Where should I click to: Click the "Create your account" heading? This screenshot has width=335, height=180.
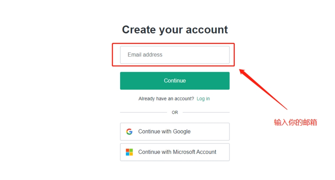(175, 30)
